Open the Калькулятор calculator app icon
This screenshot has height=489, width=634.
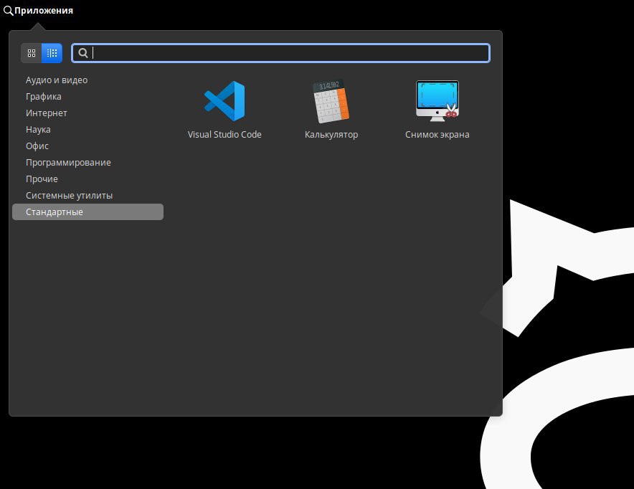click(x=331, y=101)
